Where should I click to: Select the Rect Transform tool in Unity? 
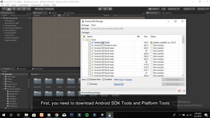24,9
